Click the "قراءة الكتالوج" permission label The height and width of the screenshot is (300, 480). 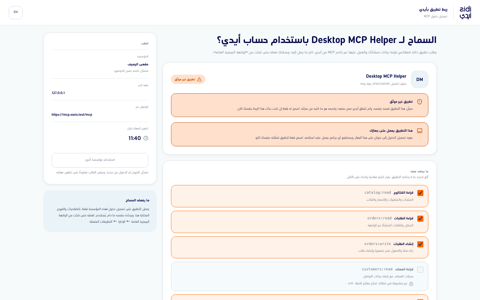[403, 193]
